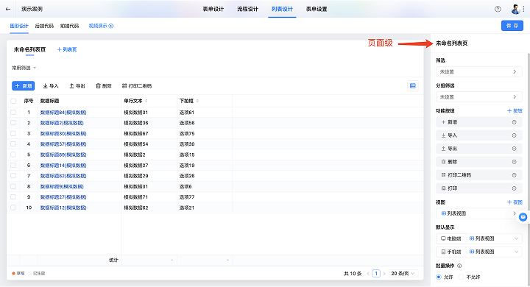The width and height of the screenshot is (530, 287).
Task: Click the video demo play icon
Action: point(111,26)
